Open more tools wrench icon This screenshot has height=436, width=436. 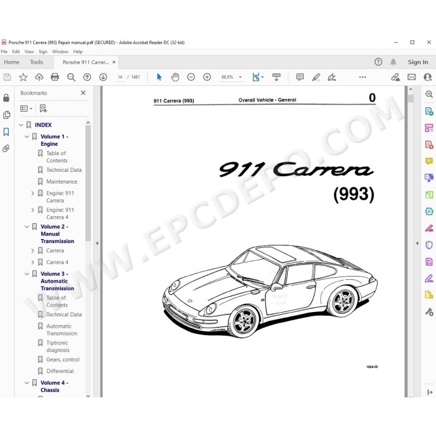pos(429,311)
